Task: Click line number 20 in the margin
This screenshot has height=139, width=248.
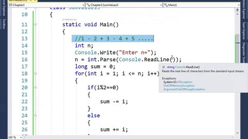Action: pyautogui.click(x=24, y=88)
